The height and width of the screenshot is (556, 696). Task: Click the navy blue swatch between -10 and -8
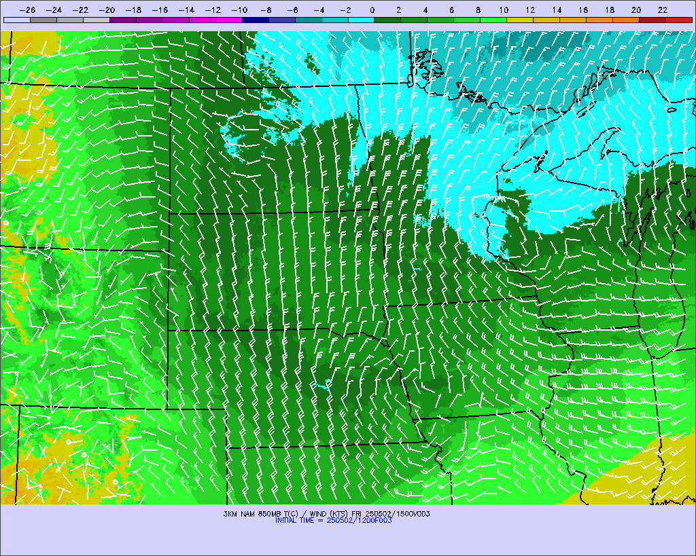pos(256,20)
